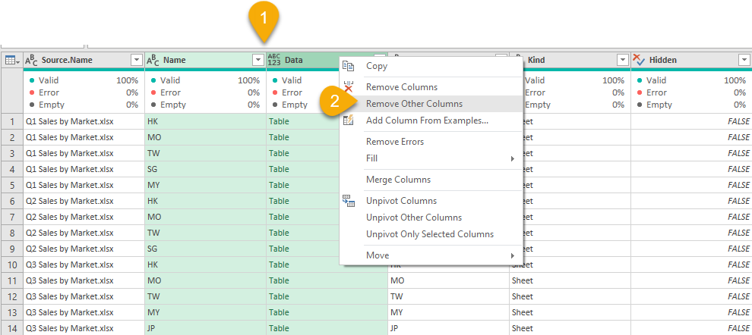Viewport: 752px width, 335px height.
Task: Select row number 10 in the grid
Action: pos(11,265)
